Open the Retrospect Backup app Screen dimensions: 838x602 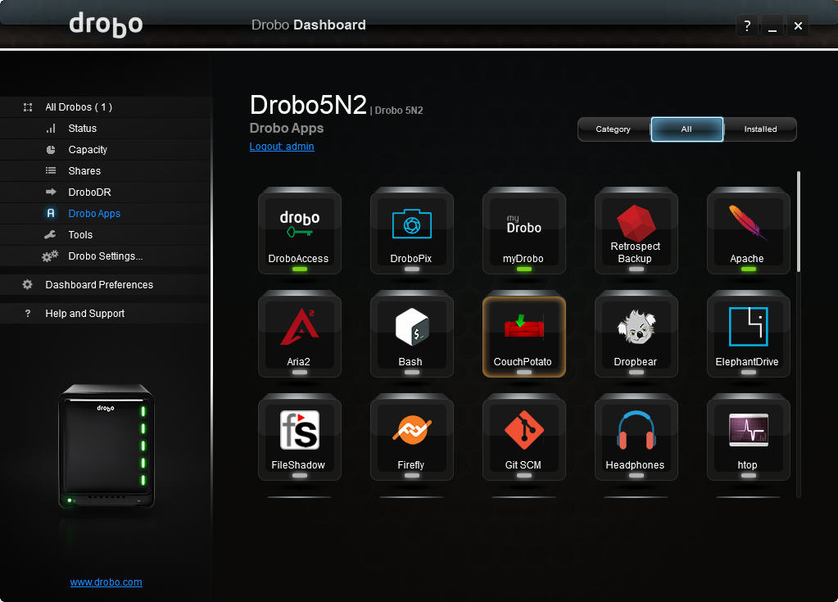(636, 231)
